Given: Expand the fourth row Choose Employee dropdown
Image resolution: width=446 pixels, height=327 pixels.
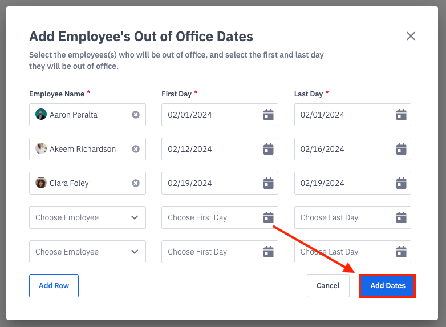Looking at the screenshot, I should [135, 217].
